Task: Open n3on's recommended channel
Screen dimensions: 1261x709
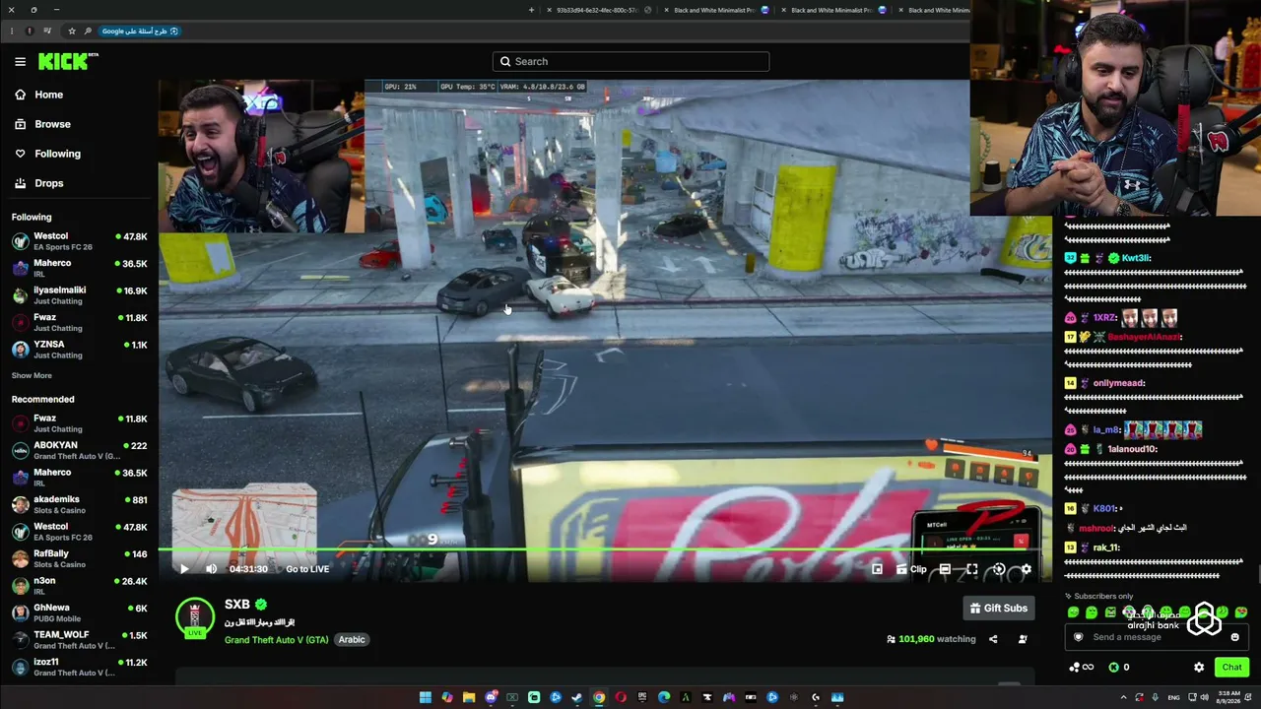Action: coord(79,586)
